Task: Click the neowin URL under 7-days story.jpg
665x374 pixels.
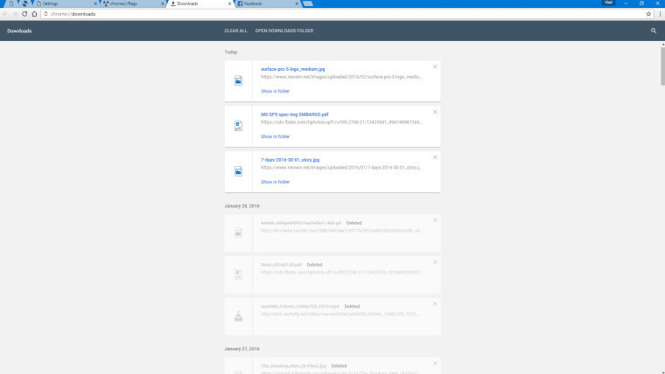Action: (x=341, y=168)
